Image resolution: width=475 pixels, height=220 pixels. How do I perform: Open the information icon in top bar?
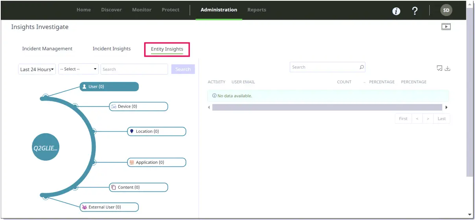[x=396, y=11]
